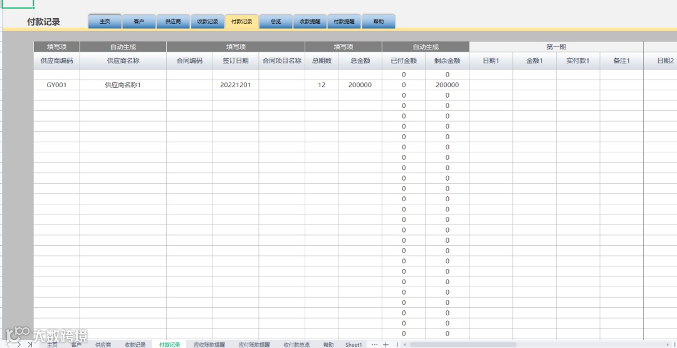Click the 签订日期 column header
Image resolution: width=677 pixels, height=348 pixels.
click(x=235, y=61)
